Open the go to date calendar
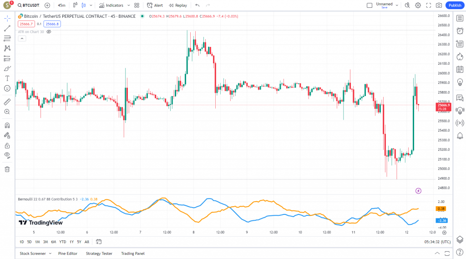466x259 pixels. pyautogui.click(x=99, y=242)
